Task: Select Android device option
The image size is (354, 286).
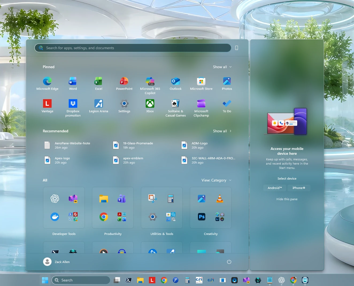Action: [x=275, y=188]
